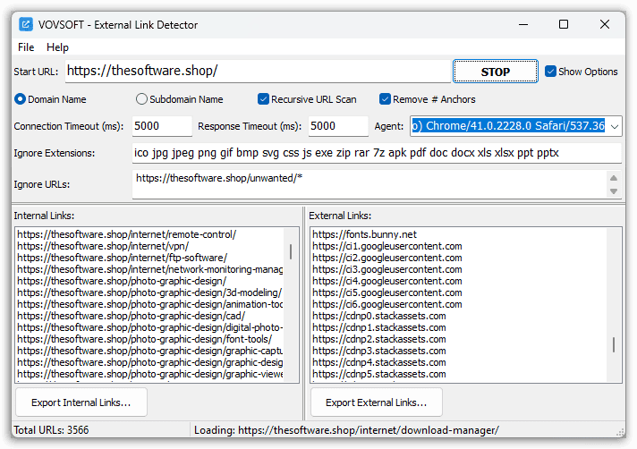This screenshot has width=637, height=449.
Task: Select the photo-graphic-design/ internal link
Action: click(122, 281)
